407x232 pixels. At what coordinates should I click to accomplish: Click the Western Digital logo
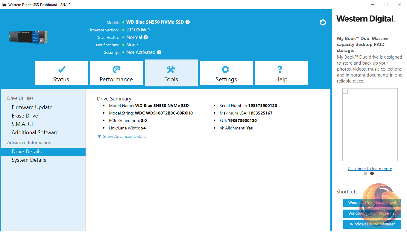click(x=365, y=19)
